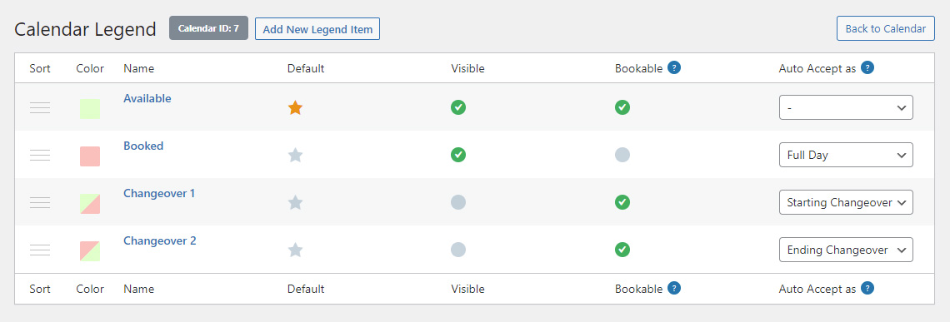Grab the sort handle for Available row
This screenshot has height=322, width=950.
click(x=40, y=108)
